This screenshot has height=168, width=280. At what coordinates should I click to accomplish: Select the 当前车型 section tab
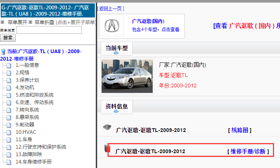[x=116, y=49]
